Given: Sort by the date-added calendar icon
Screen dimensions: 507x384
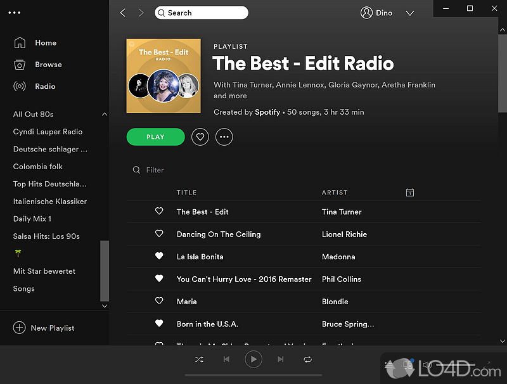Looking at the screenshot, I should point(409,193).
